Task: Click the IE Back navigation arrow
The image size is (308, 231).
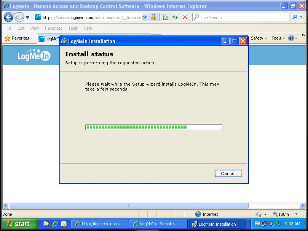Action: [8, 18]
